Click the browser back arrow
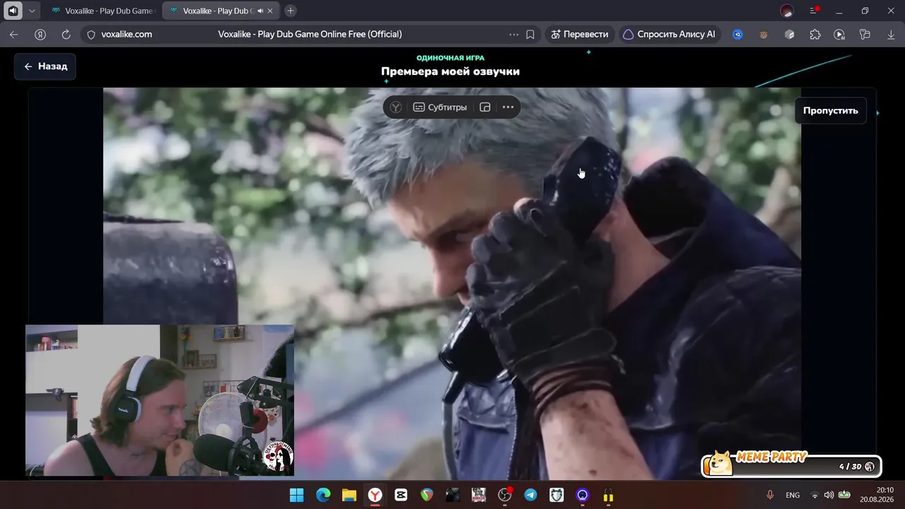The width and height of the screenshot is (905, 509). [x=14, y=34]
